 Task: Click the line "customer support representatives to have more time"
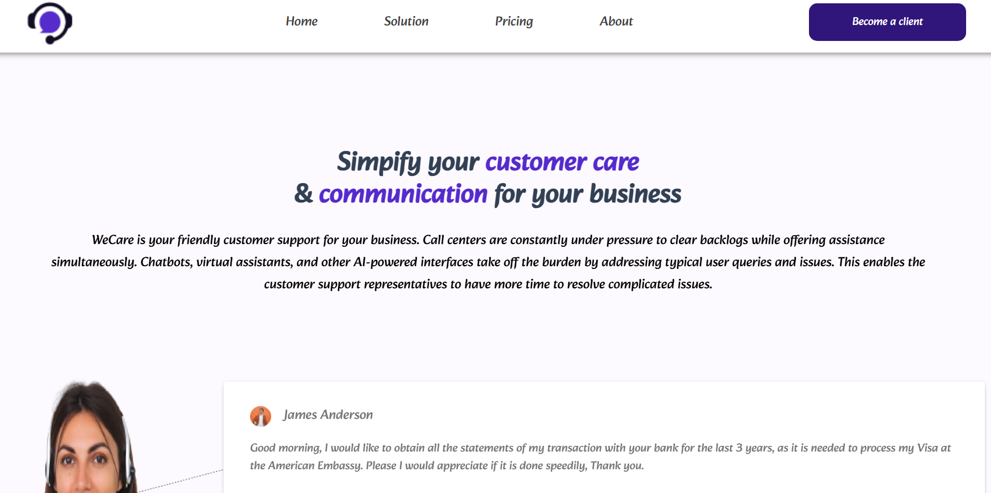[488, 284]
